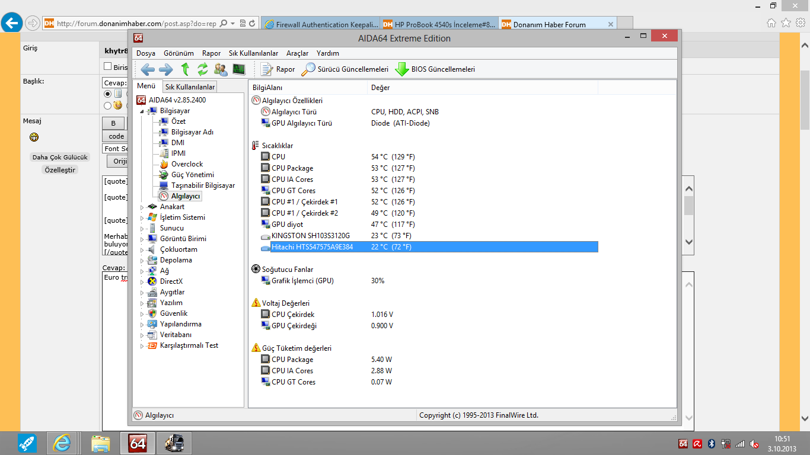
Task: Expand the Anakart tree node
Action: click(x=142, y=207)
